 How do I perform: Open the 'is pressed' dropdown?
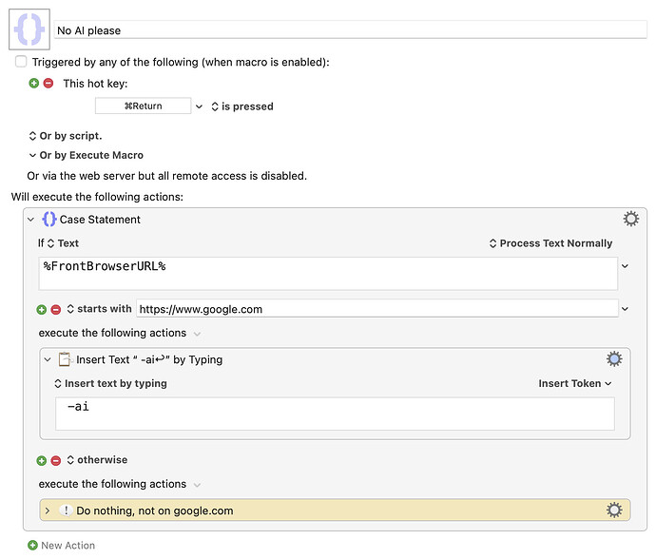(241, 106)
